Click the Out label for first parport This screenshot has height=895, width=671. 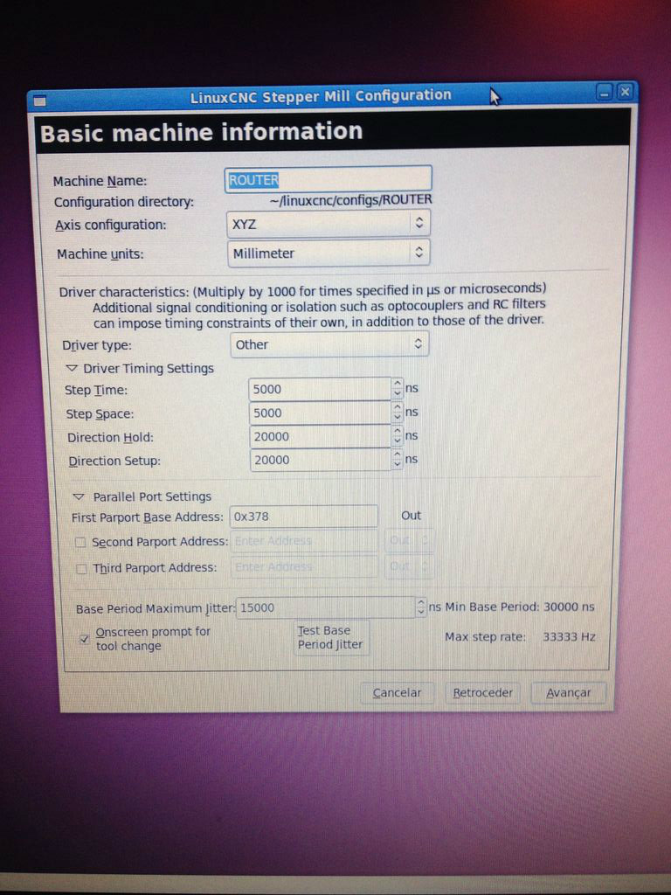click(x=411, y=516)
